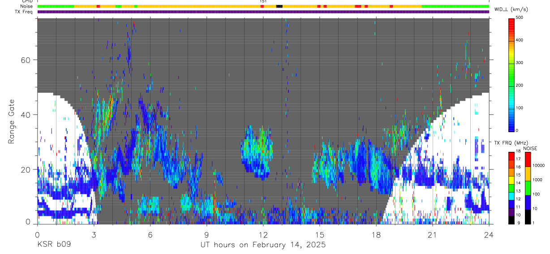The width and height of the screenshot is (550, 254).
Task: Click the '300' label on WID colorbar
Action: pos(520,63)
